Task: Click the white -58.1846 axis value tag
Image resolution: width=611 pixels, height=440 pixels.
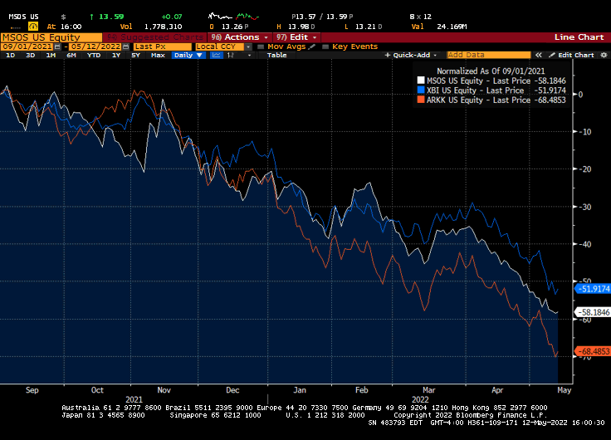Action: (x=592, y=312)
